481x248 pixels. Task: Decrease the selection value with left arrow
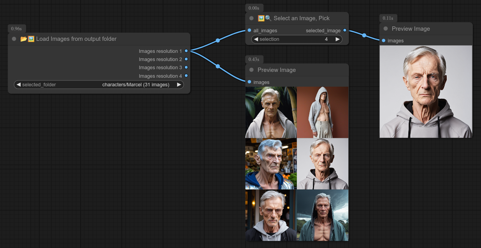coord(256,39)
